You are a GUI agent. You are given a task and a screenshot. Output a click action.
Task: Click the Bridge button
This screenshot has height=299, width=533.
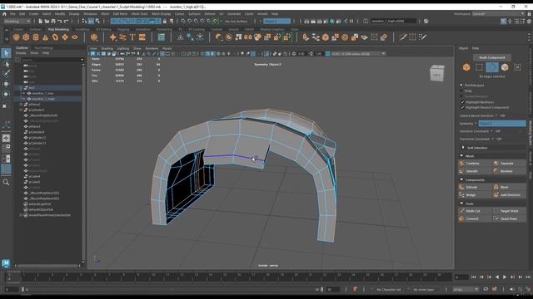point(476,195)
